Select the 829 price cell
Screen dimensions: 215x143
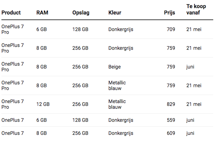point(171,104)
